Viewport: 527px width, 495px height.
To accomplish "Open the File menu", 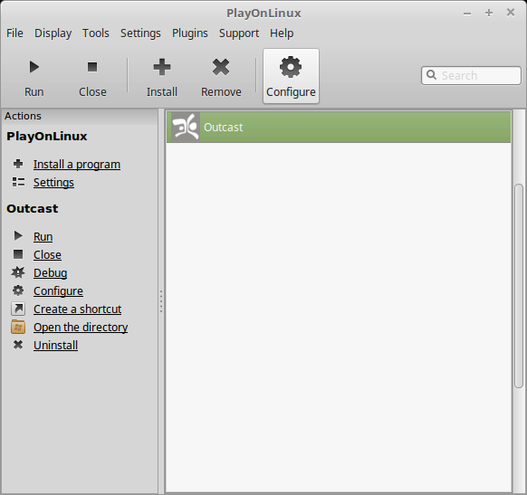I will (14, 33).
